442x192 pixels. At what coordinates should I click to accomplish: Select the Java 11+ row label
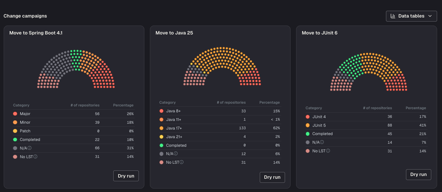pyautogui.click(x=174, y=120)
